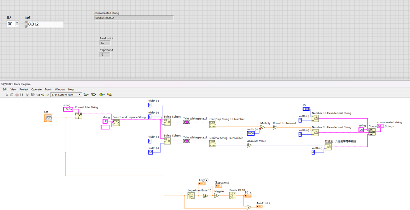Toggle Highlight Execution light bulb
Viewport: 410px width, 210px height.
coord(27,95)
